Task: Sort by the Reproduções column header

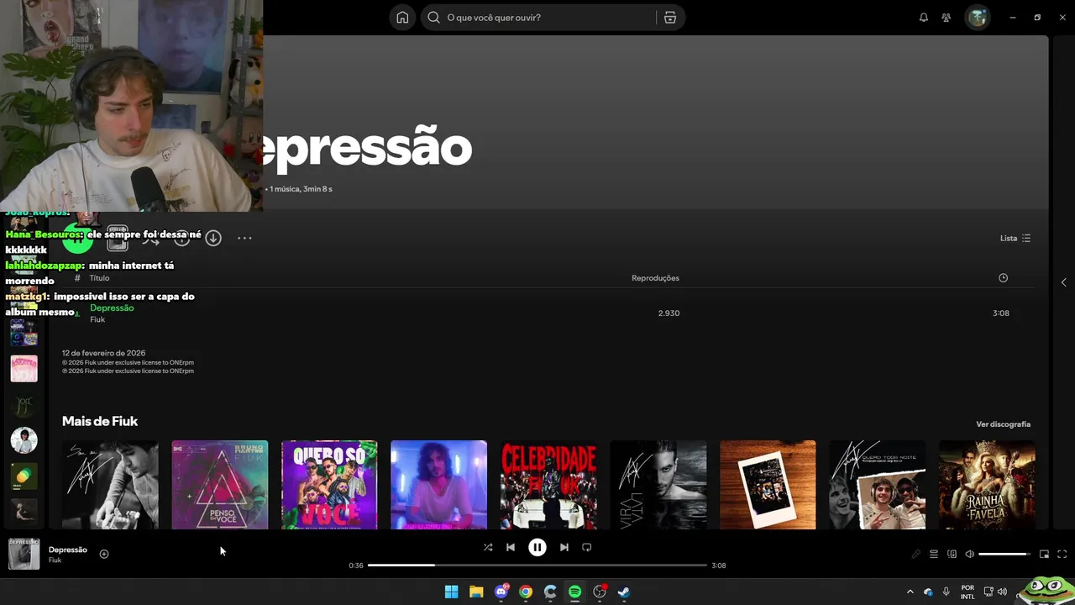Action: [x=655, y=278]
